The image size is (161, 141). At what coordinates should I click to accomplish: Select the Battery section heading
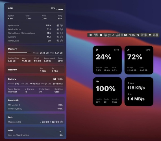[x=12, y=79]
